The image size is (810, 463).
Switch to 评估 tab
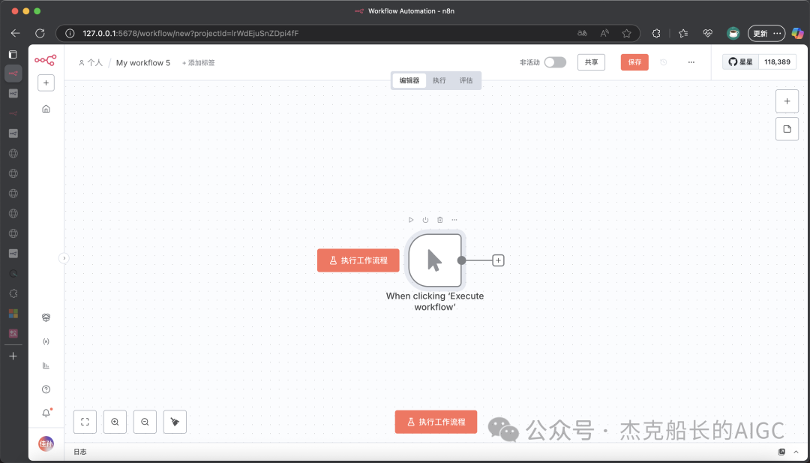click(x=466, y=80)
